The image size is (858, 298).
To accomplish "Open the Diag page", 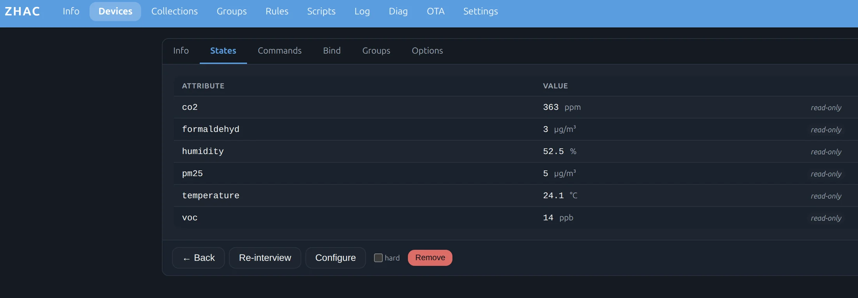I will 398,11.
